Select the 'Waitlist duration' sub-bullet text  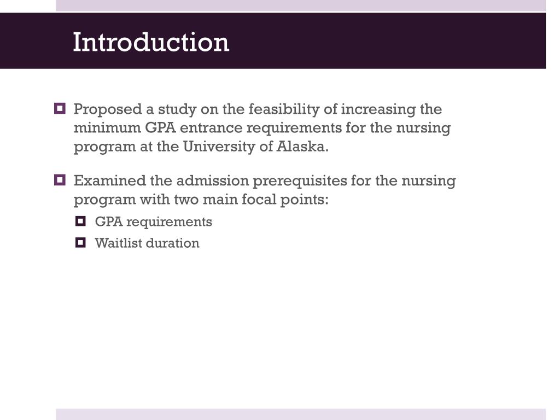[x=147, y=243]
